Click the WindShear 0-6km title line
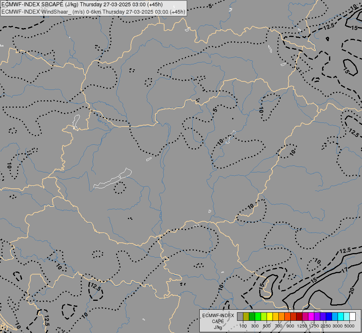 [93, 12]
